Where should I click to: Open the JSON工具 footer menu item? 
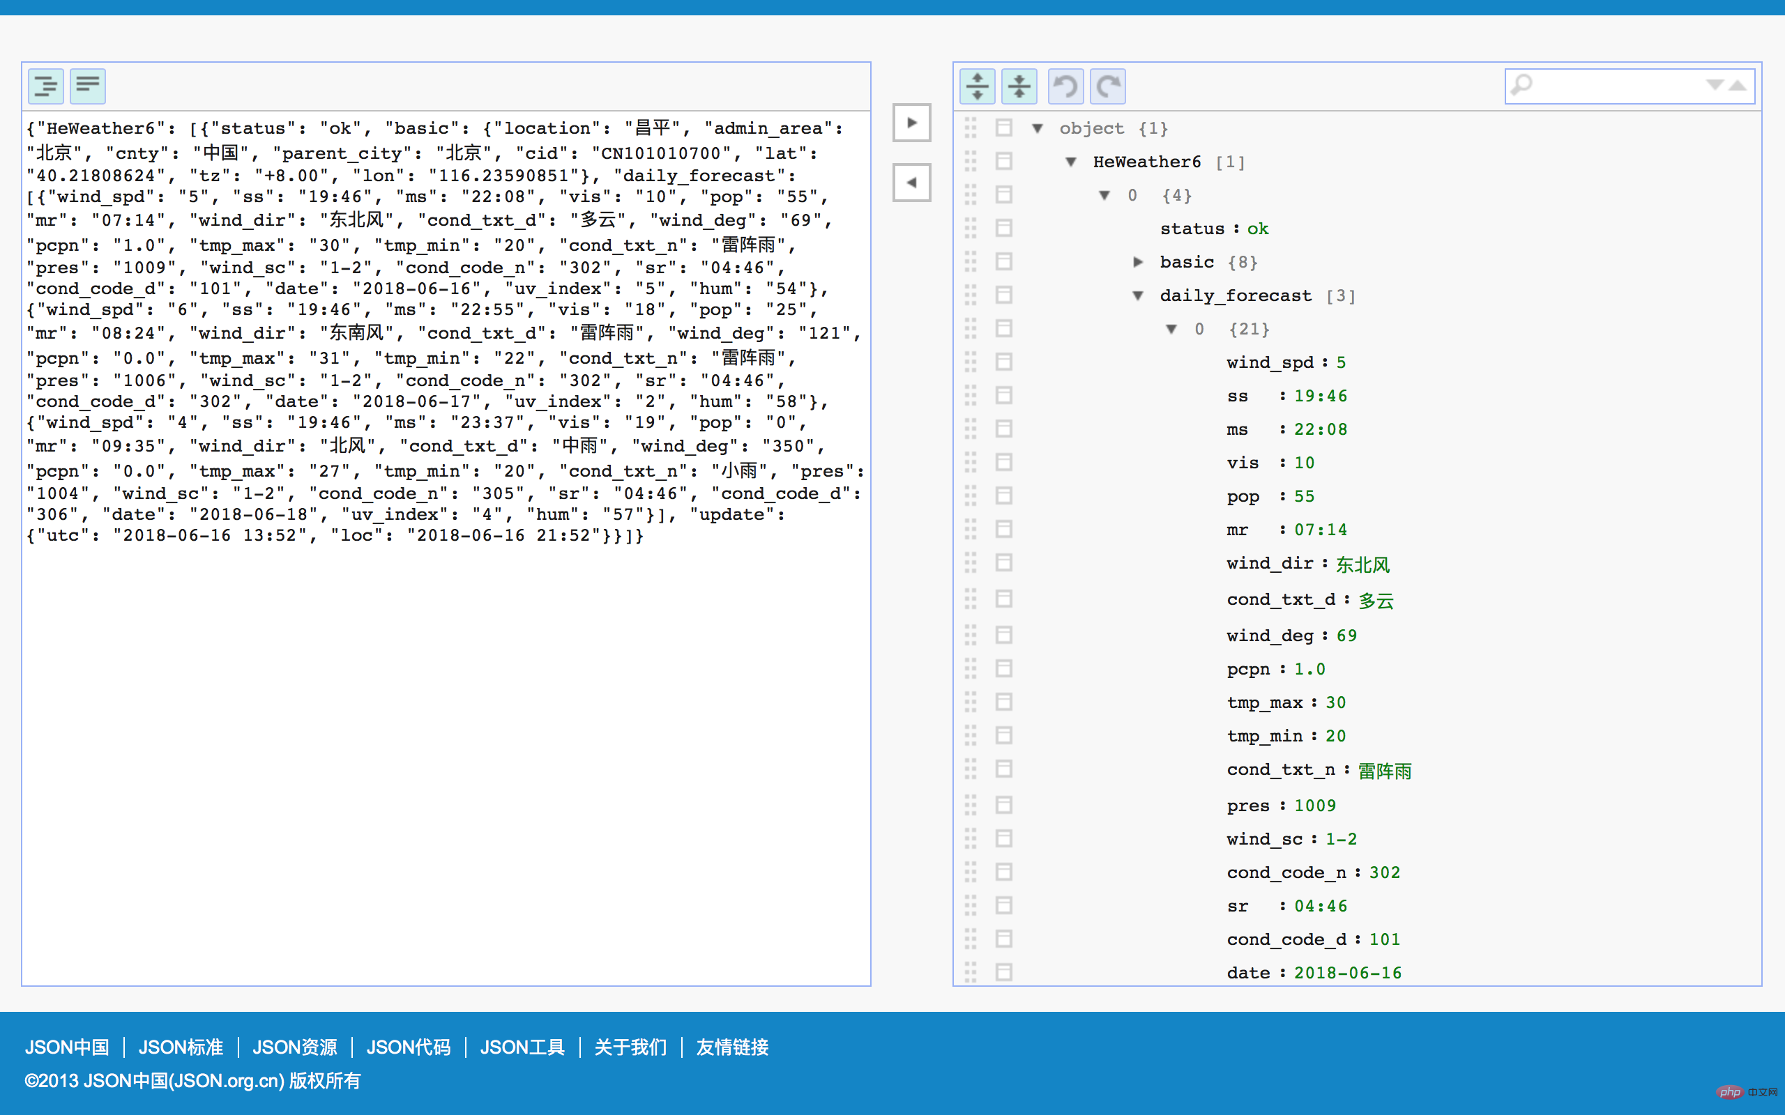coord(522,1047)
